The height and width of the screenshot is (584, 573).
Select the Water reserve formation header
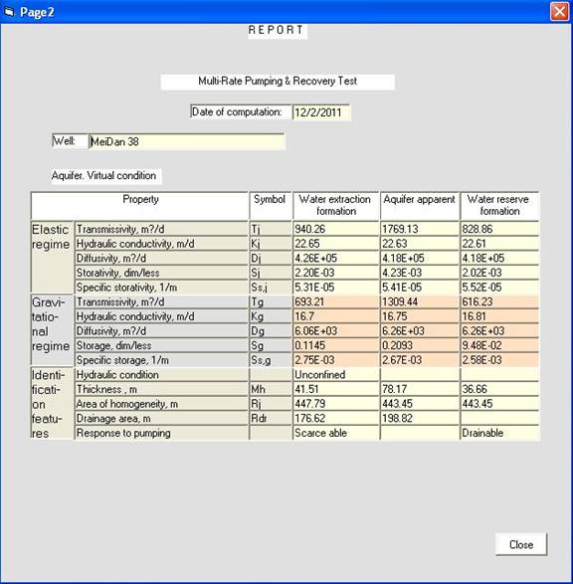[499, 206]
